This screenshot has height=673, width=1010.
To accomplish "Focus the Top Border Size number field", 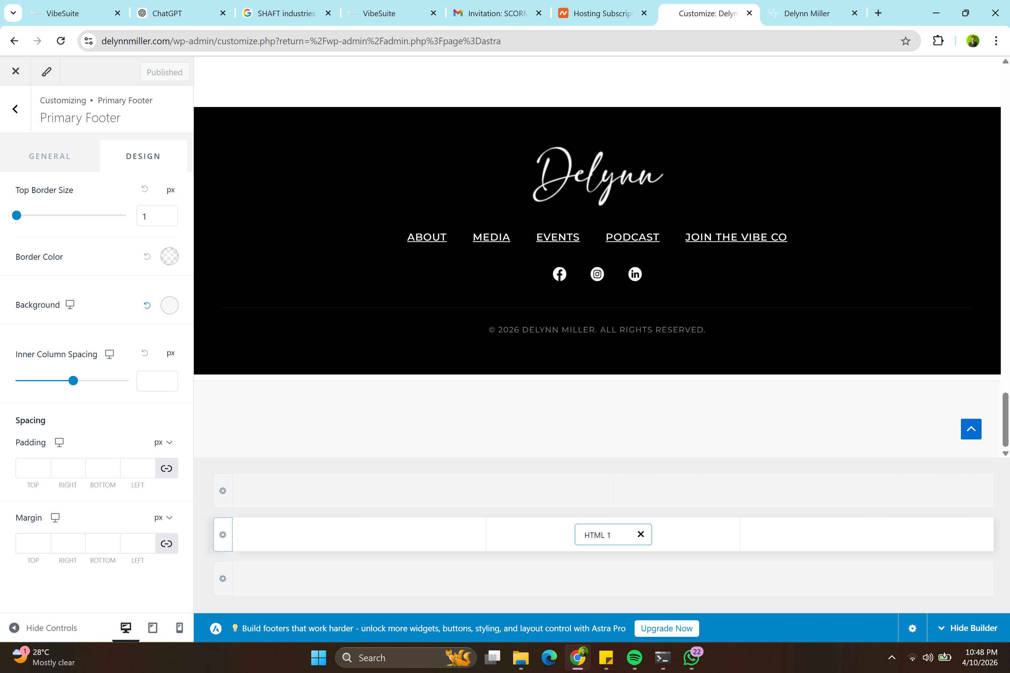I will click(x=157, y=216).
